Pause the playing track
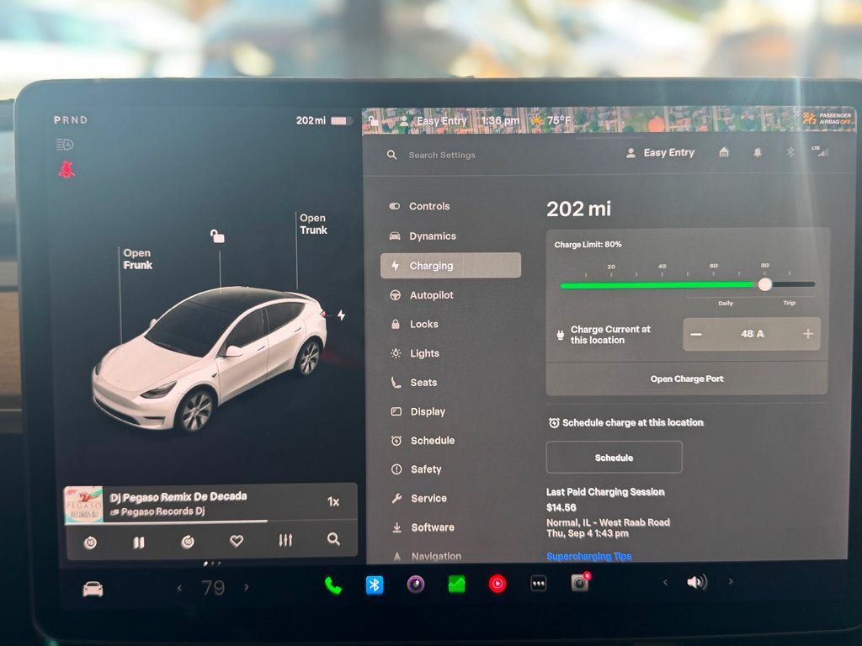Image resolution: width=862 pixels, height=646 pixels. (x=139, y=543)
